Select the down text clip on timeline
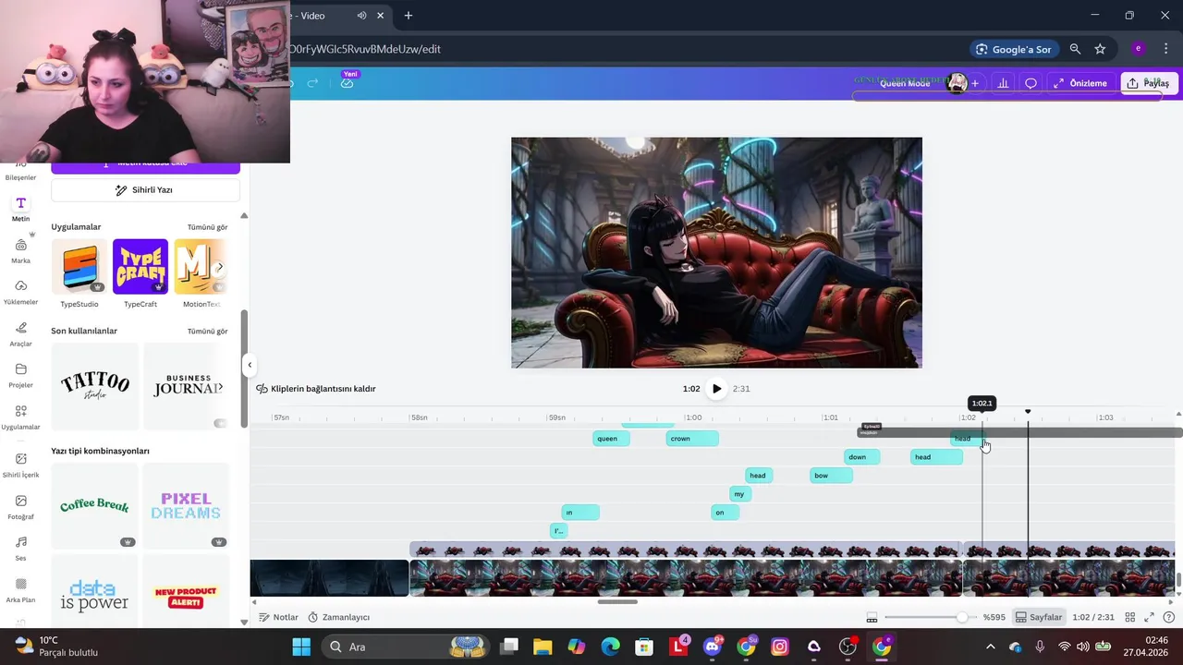The width and height of the screenshot is (1183, 665). [861, 457]
